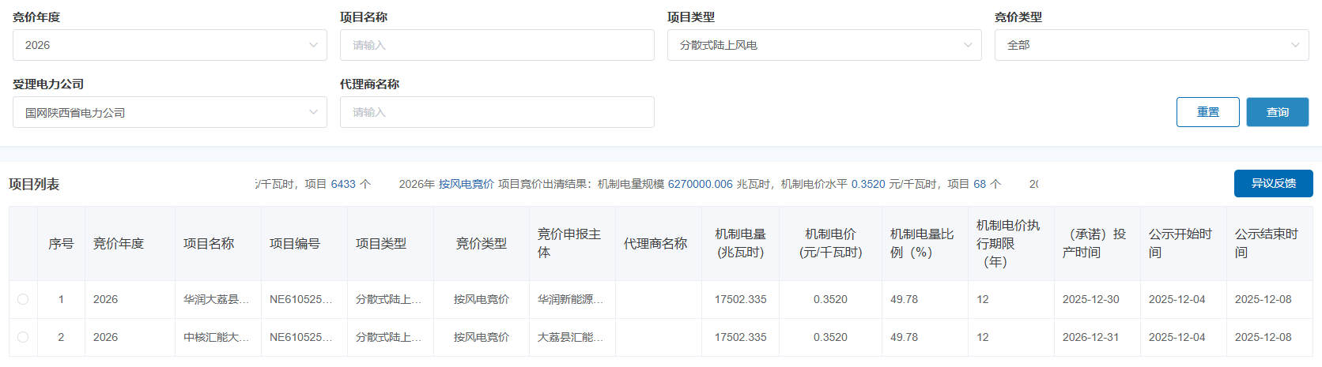Click the 项目名称 input field
Screen dimensions: 1322x367
[x=497, y=45]
